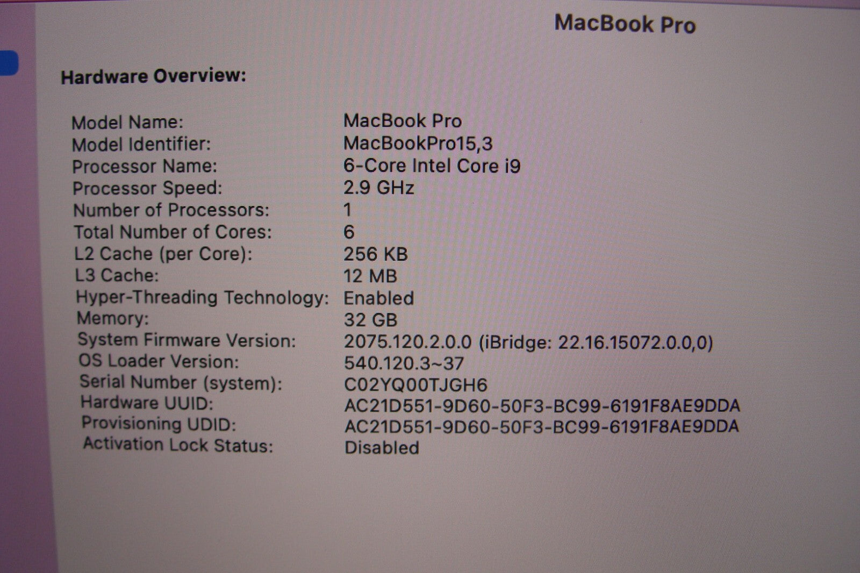Select the Hyper-Threading Technology label
This screenshot has height=573, width=860.
(203, 297)
